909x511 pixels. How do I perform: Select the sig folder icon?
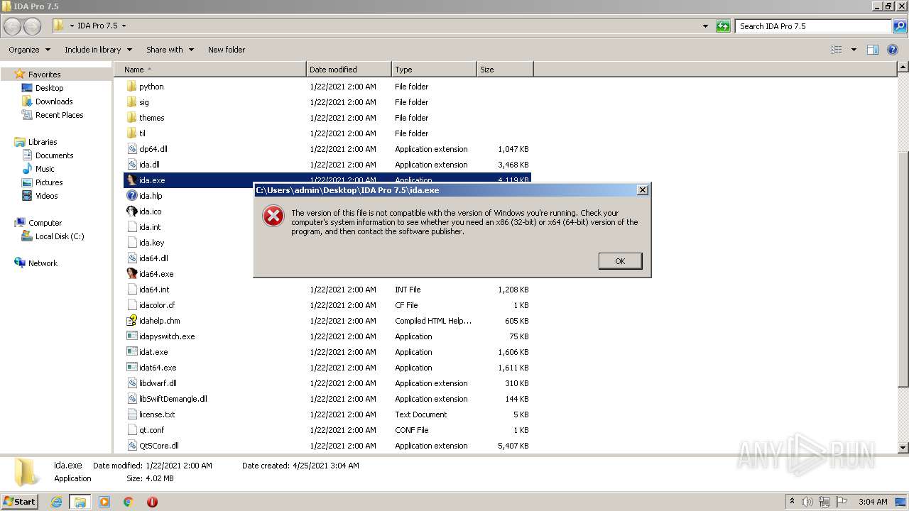pos(131,102)
